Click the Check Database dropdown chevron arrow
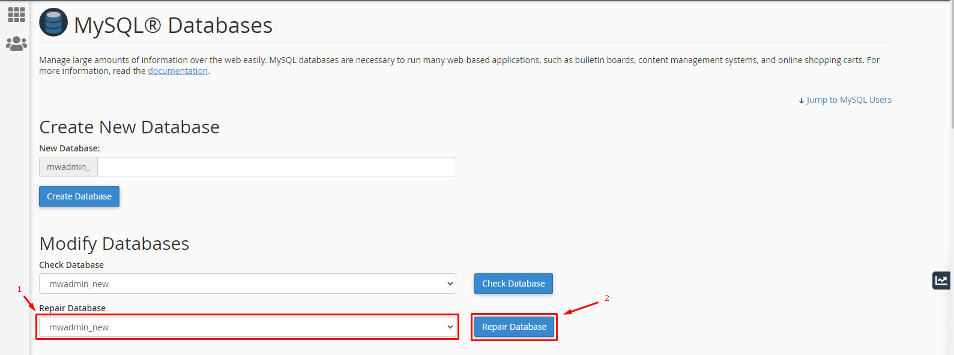This screenshot has height=355, width=954. click(450, 284)
